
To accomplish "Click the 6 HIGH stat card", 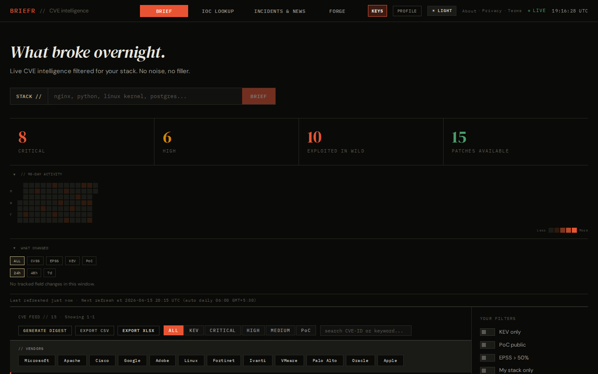I will click(226, 142).
